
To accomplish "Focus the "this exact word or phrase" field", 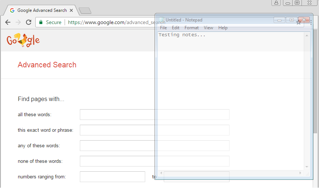I will (117, 130).
